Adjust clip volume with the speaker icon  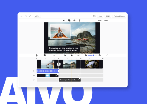pyautogui.click(x=64, y=20)
